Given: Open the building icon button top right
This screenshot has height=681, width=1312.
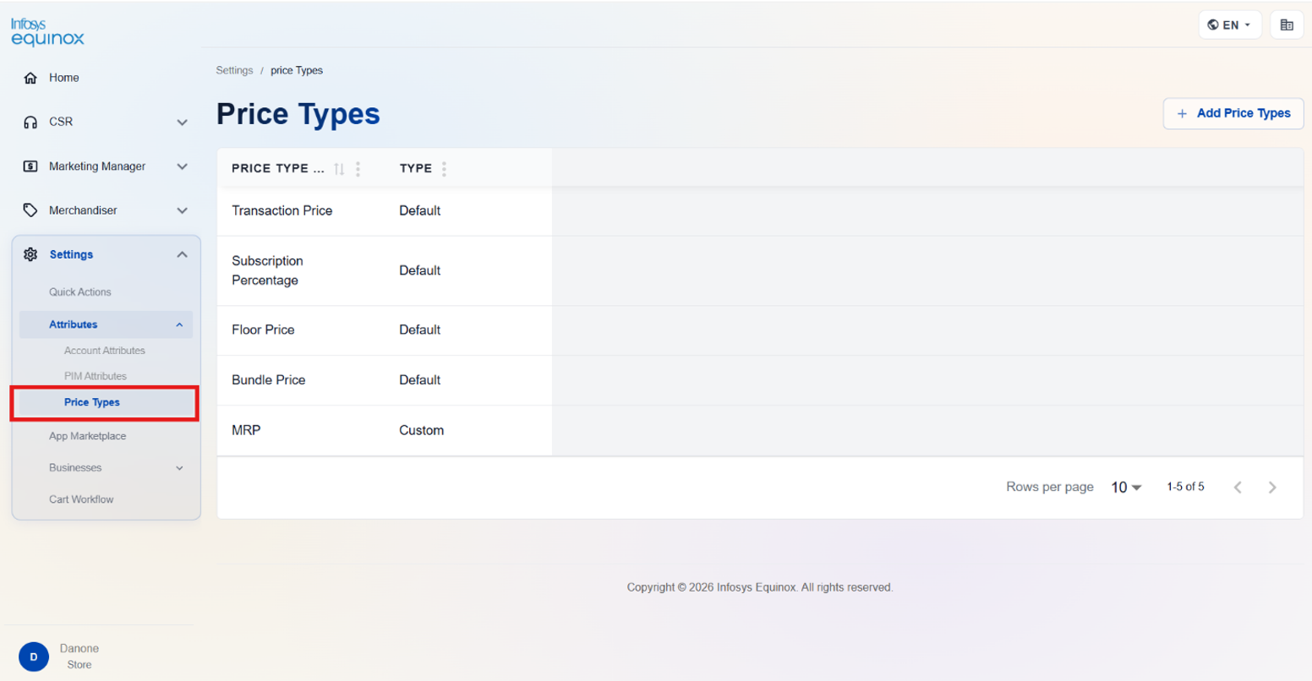Looking at the screenshot, I should coord(1287,25).
